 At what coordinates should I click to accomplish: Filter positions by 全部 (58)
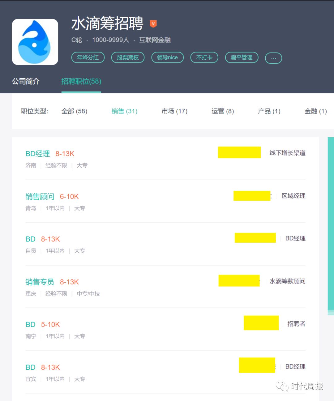tap(74, 111)
